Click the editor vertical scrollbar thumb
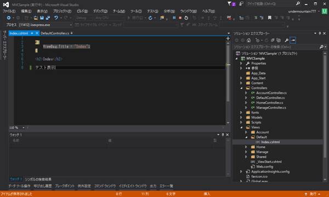Screen dimensions: 329x197 pos(228,73)
